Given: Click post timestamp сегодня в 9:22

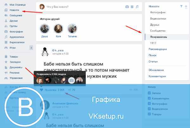Looking at the screenshot, I should click(x=60, y=54).
